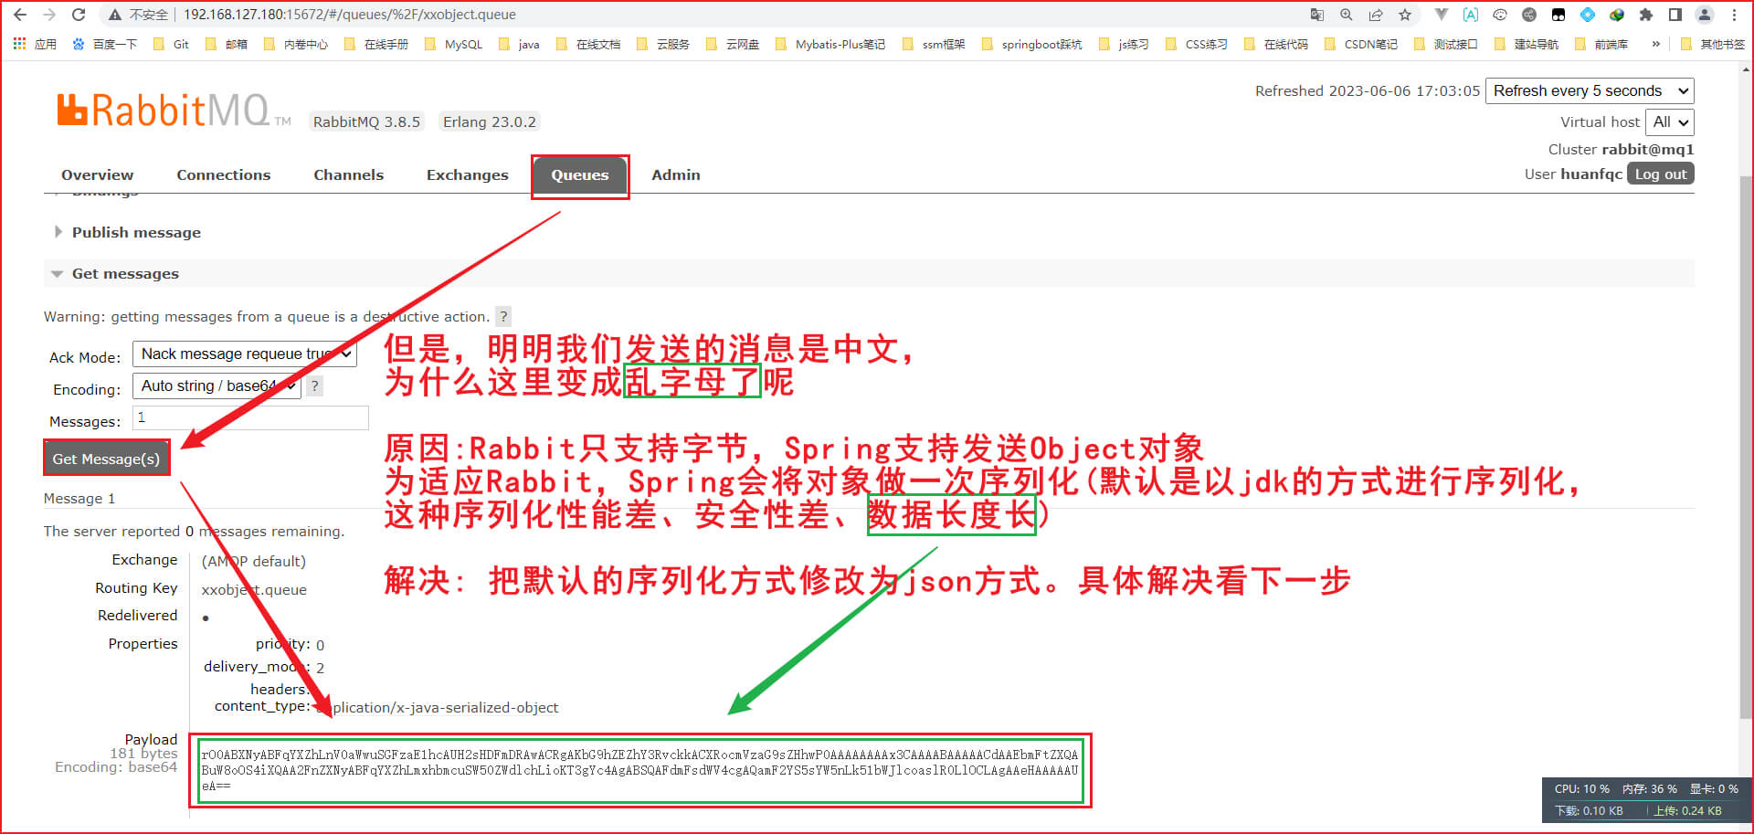
Task: Show more bookmarks with the » chevron
Action: pos(1655,44)
